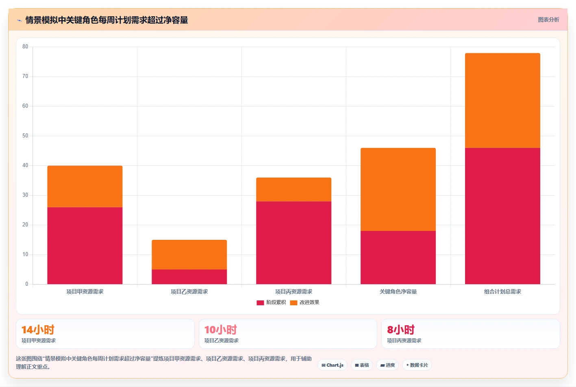Click the red segment of the 组合计划总需求 bar
The height and width of the screenshot is (387, 576).
[x=503, y=216]
